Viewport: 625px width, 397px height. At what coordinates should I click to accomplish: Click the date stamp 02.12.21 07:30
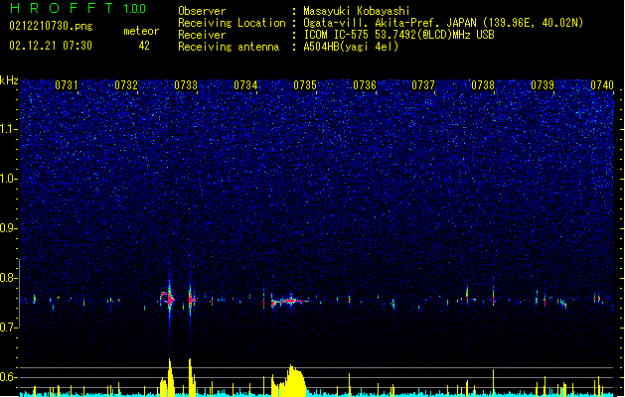(51, 46)
